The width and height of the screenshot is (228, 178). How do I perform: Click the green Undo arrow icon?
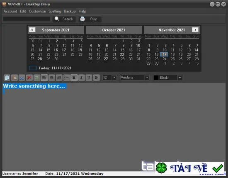coord(36,78)
